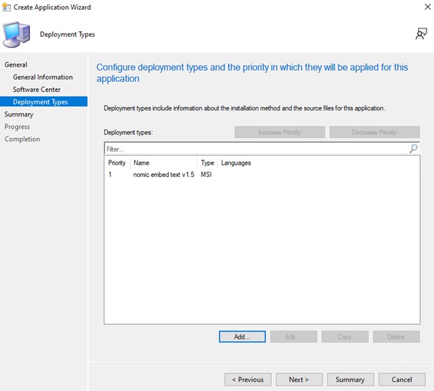Screen dimensions: 434x391
Task: Select General Information in the left navigation
Action: 42,77
